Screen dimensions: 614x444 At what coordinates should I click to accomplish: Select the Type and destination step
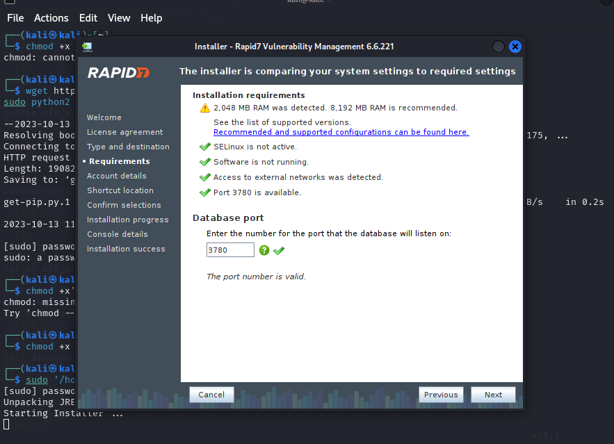pyautogui.click(x=128, y=147)
